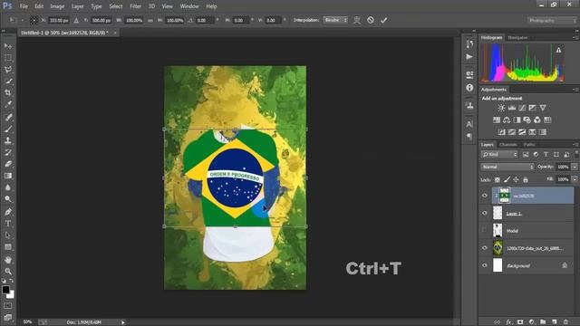Commit the transform with the checkmark
The width and height of the screenshot is (580, 326).
pyautogui.click(x=383, y=20)
